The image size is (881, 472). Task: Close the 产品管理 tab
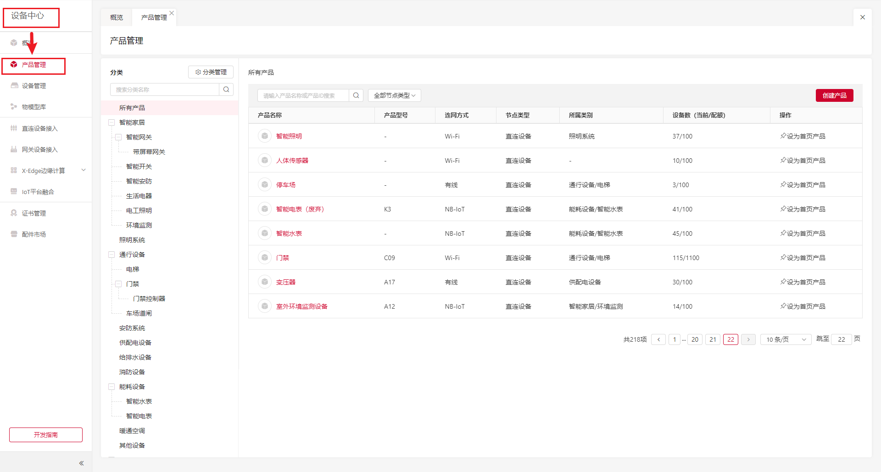[x=172, y=13]
